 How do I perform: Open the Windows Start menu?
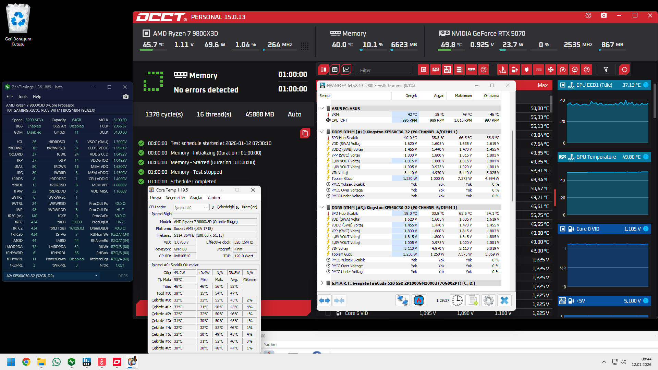(x=11, y=362)
